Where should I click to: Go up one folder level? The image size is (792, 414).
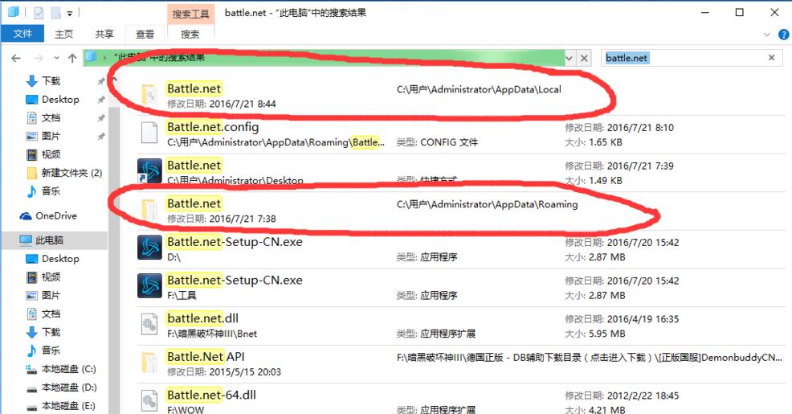tap(72, 58)
